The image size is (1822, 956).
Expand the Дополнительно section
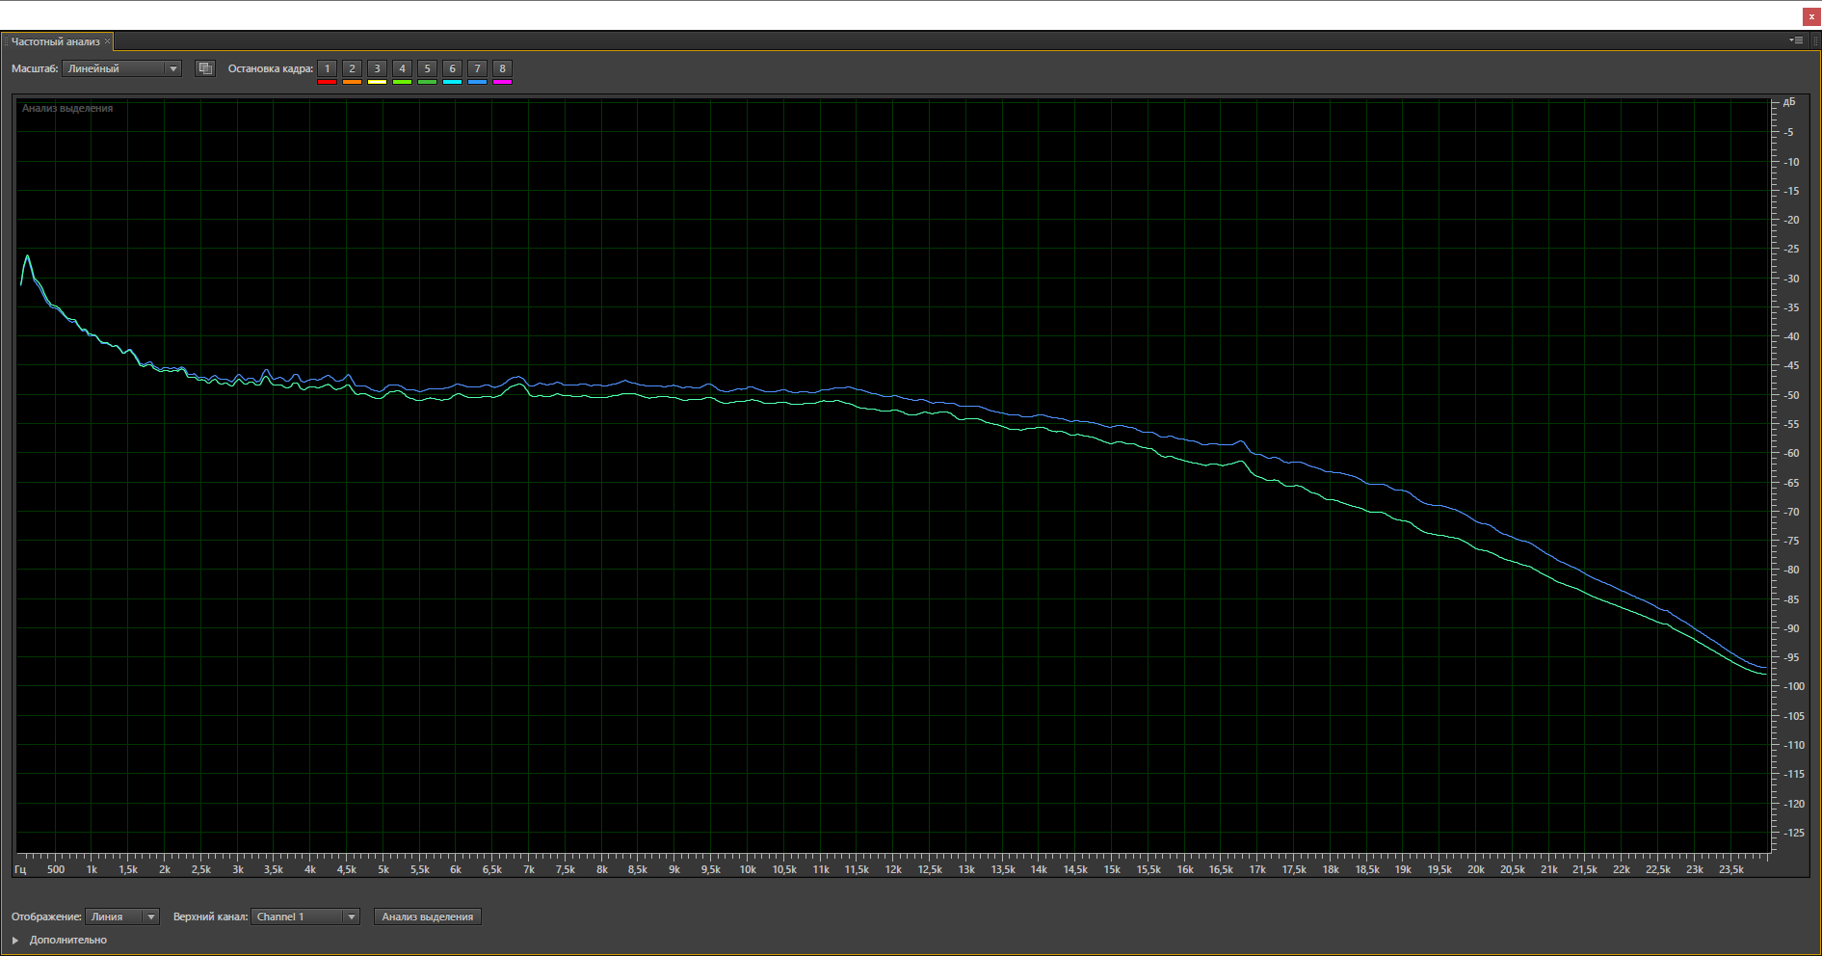click(x=15, y=940)
